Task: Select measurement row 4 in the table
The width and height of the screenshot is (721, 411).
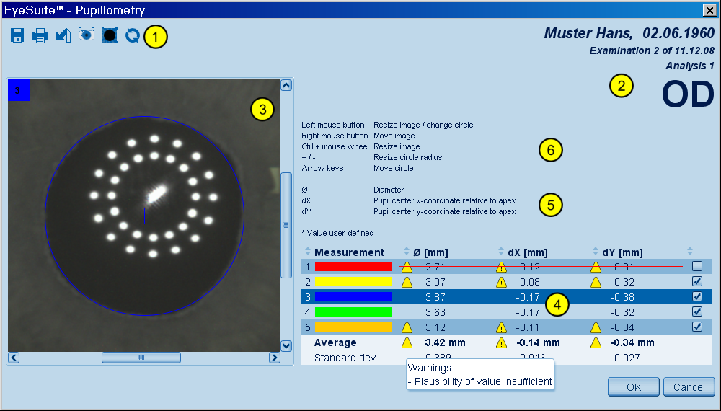Action: 505,312
